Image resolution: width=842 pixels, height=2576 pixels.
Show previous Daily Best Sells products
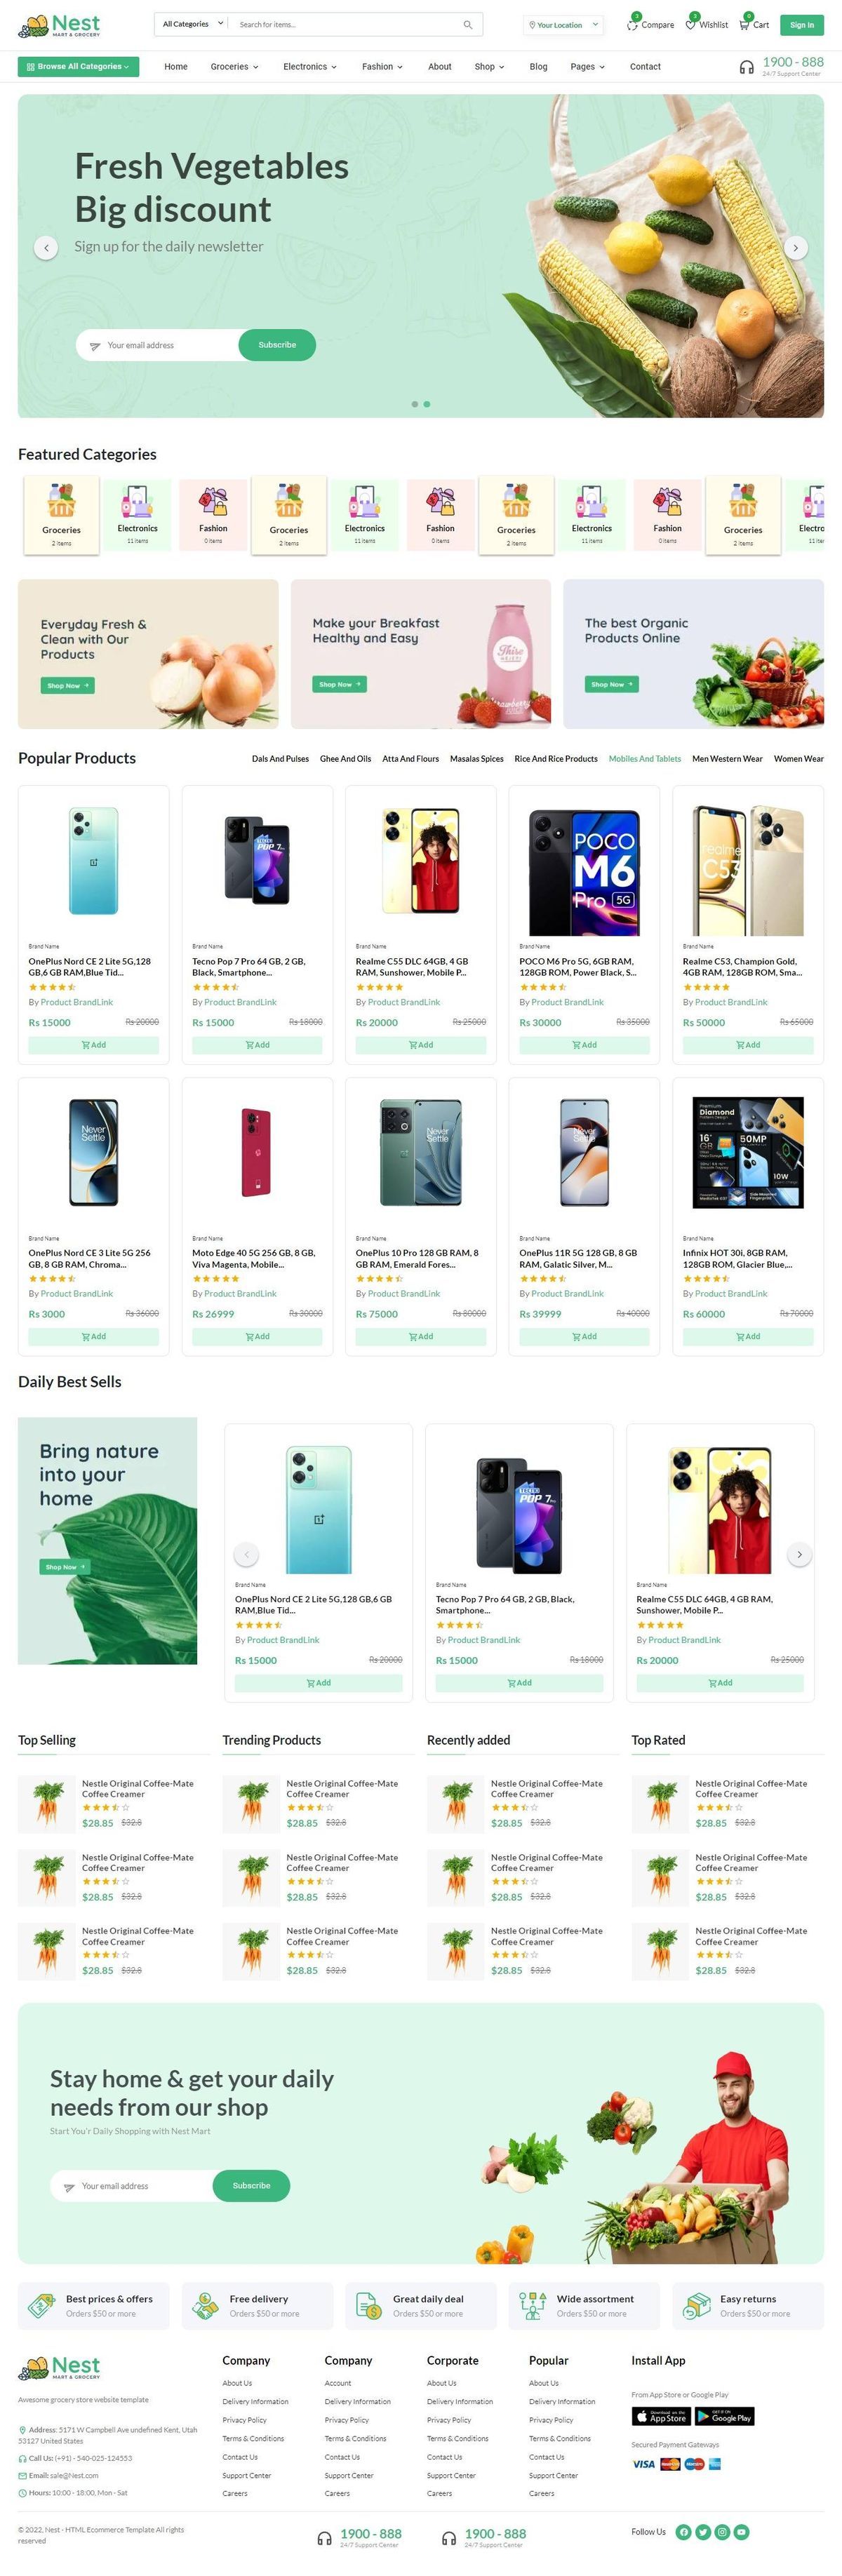coord(246,1553)
